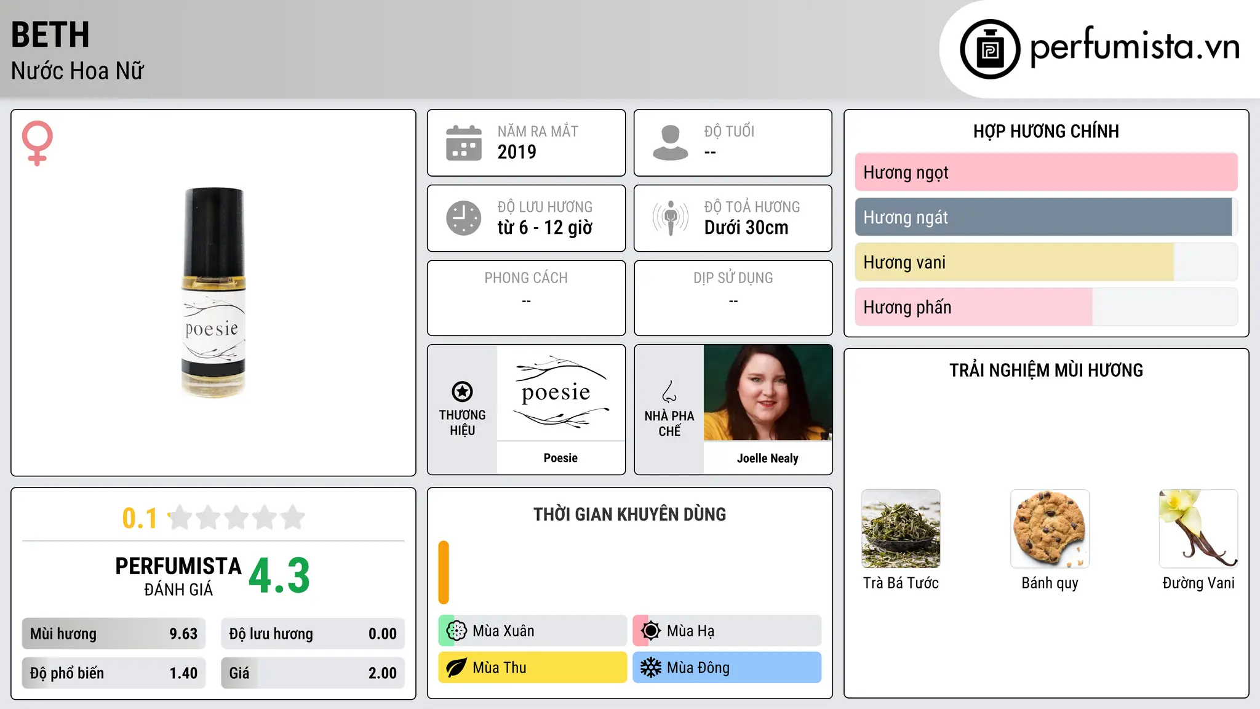Click the Hương ngát accord bar
Screen dimensions: 1260x709
point(1046,217)
